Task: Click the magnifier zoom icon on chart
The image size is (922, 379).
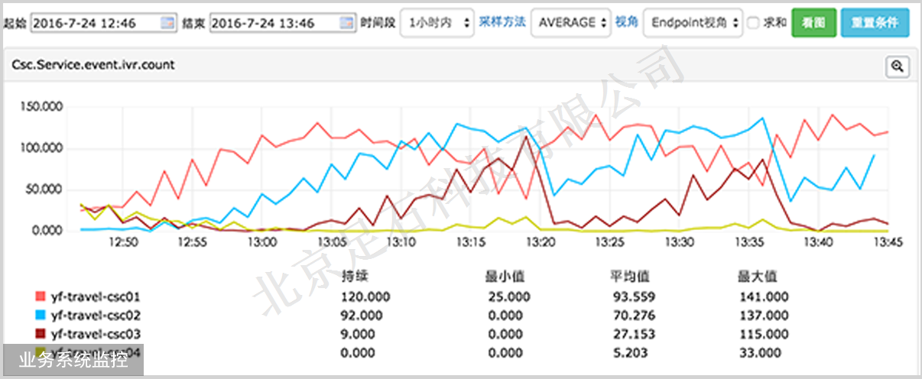Action: (897, 66)
